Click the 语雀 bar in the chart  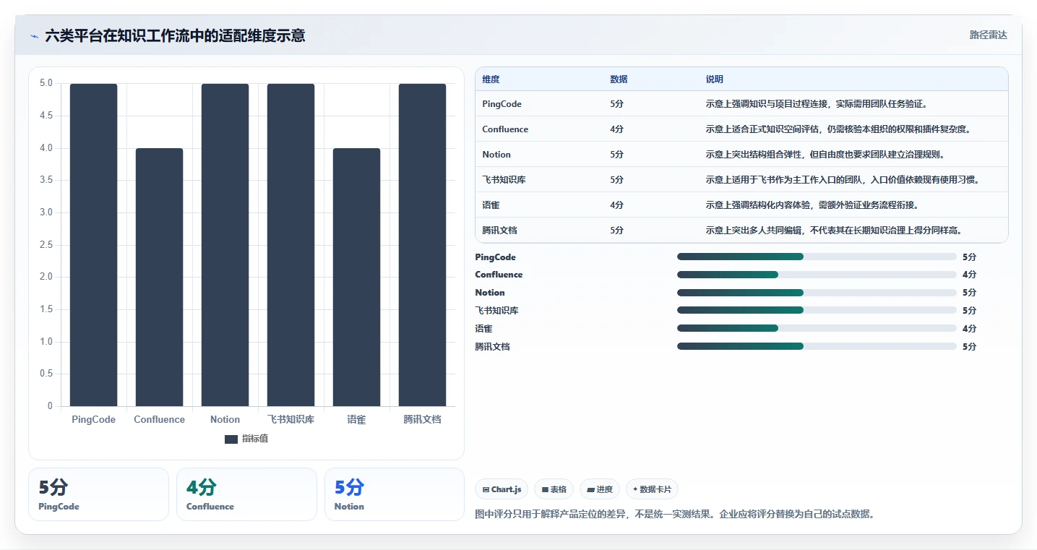pyautogui.click(x=356, y=277)
